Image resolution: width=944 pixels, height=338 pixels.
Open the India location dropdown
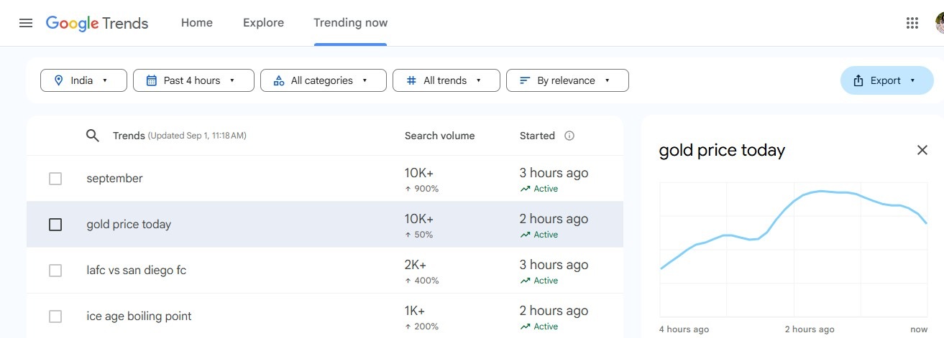[x=83, y=80]
